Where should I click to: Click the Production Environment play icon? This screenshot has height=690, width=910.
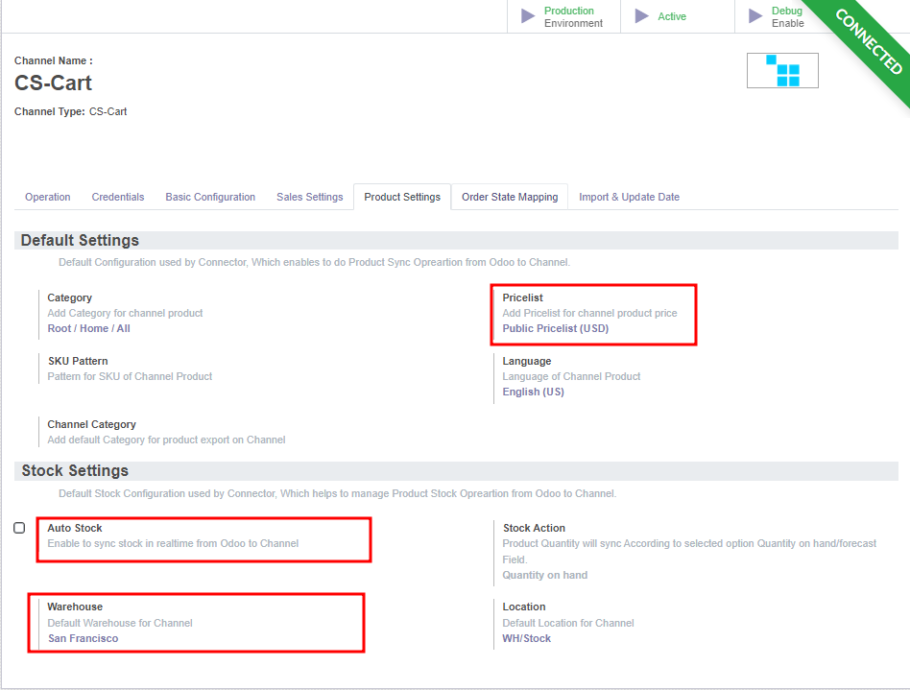(528, 16)
